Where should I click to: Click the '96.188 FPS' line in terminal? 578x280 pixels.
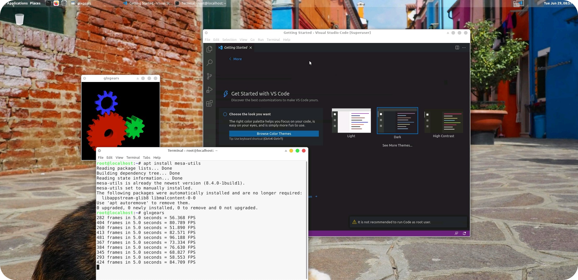(x=146, y=238)
